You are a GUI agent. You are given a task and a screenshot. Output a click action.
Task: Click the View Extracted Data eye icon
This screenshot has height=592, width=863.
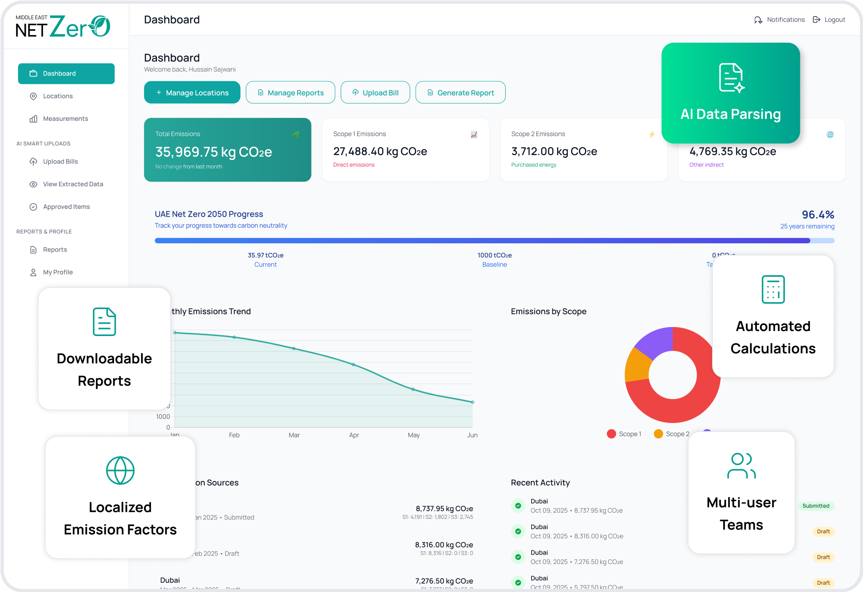pos(33,184)
